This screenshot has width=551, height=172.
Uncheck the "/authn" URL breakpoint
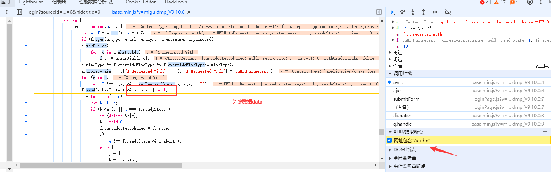[x=389, y=141]
